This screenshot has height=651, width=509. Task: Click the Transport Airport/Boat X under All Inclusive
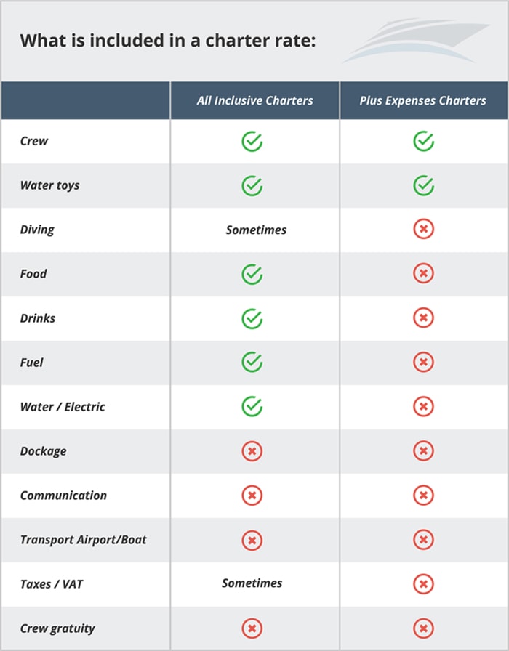(252, 540)
